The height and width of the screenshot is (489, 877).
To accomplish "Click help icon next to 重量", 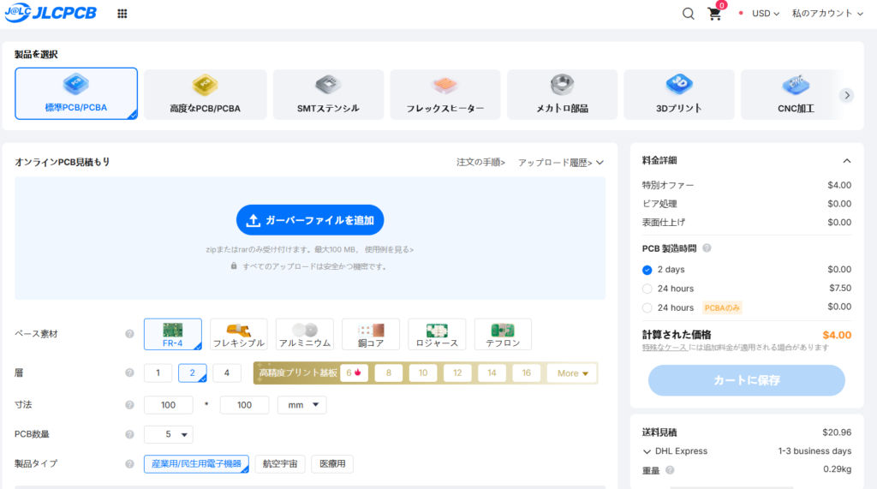I will (x=670, y=469).
